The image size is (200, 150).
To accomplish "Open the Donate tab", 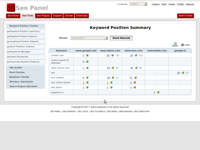I will (69, 16).
